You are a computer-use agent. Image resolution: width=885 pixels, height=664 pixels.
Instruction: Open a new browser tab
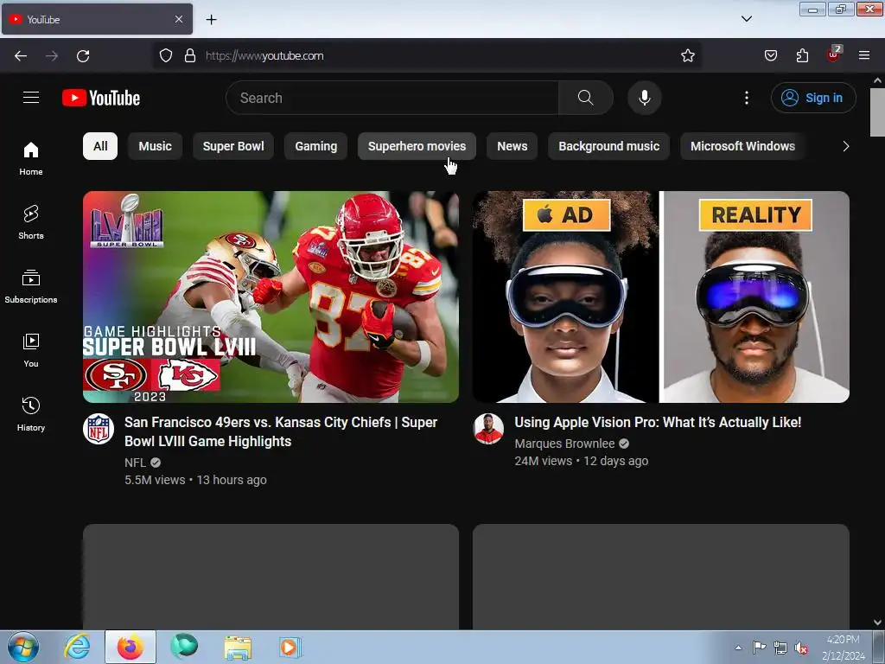coord(211,20)
